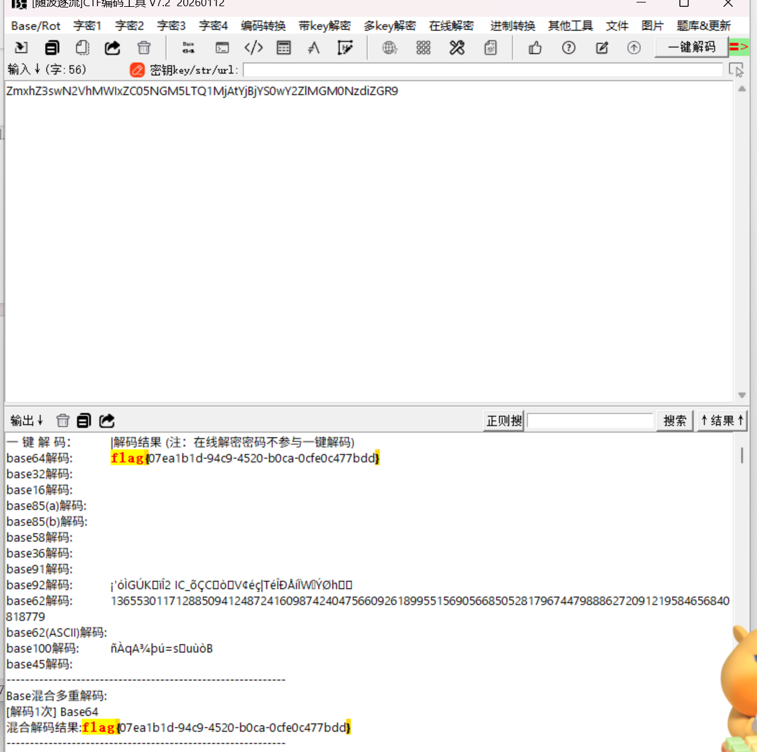Screen dimensions: 757x752
Task: Open the 带key解密 menu
Action: (x=324, y=26)
